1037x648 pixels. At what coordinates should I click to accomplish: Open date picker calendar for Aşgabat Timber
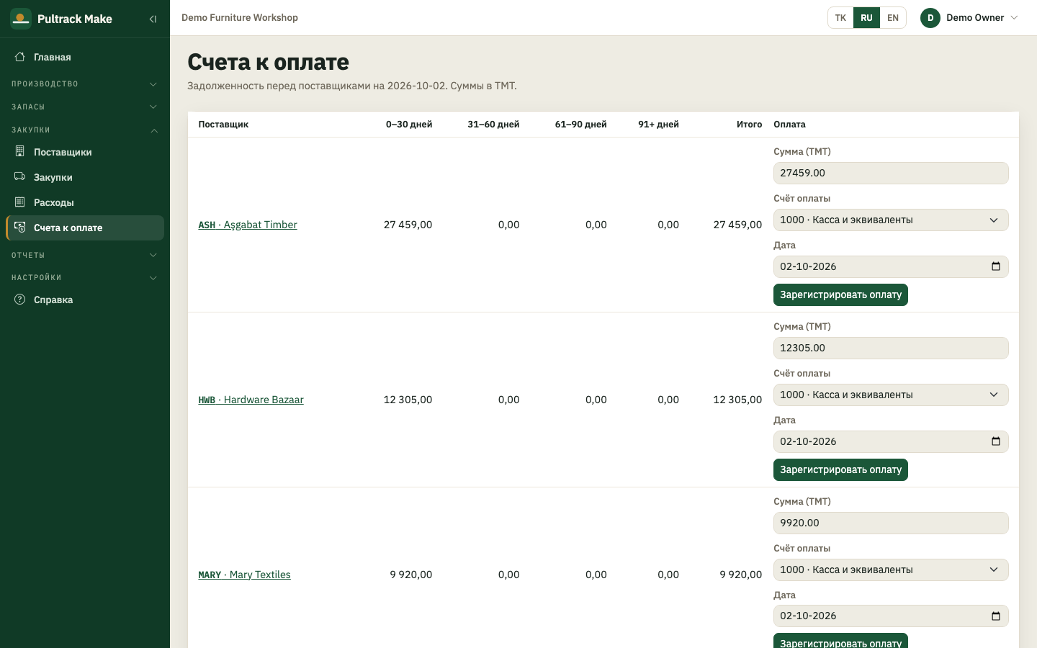click(996, 266)
